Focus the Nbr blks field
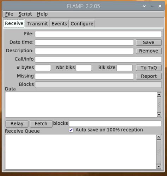This screenshot has width=167, height=176. pos(84,68)
